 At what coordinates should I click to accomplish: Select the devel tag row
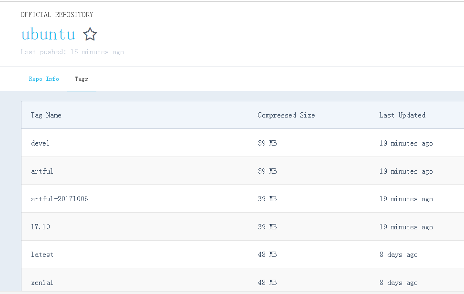pyautogui.click(x=41, y=143)
